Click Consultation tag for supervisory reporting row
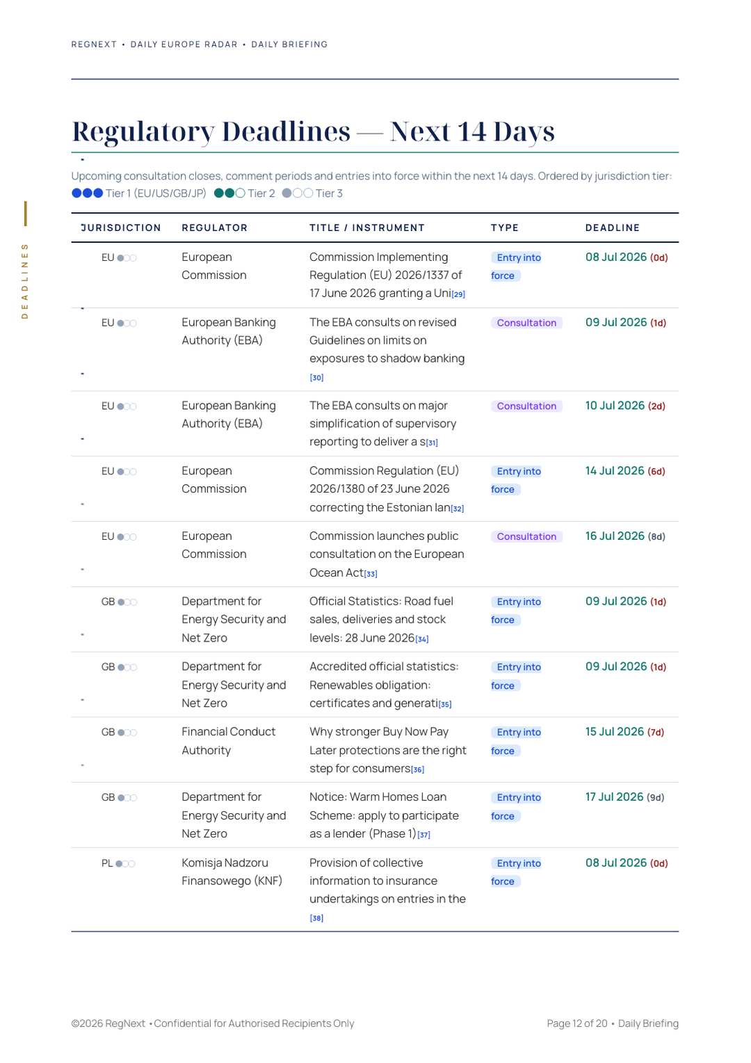The image size is (751, 1063). point(526,406)
